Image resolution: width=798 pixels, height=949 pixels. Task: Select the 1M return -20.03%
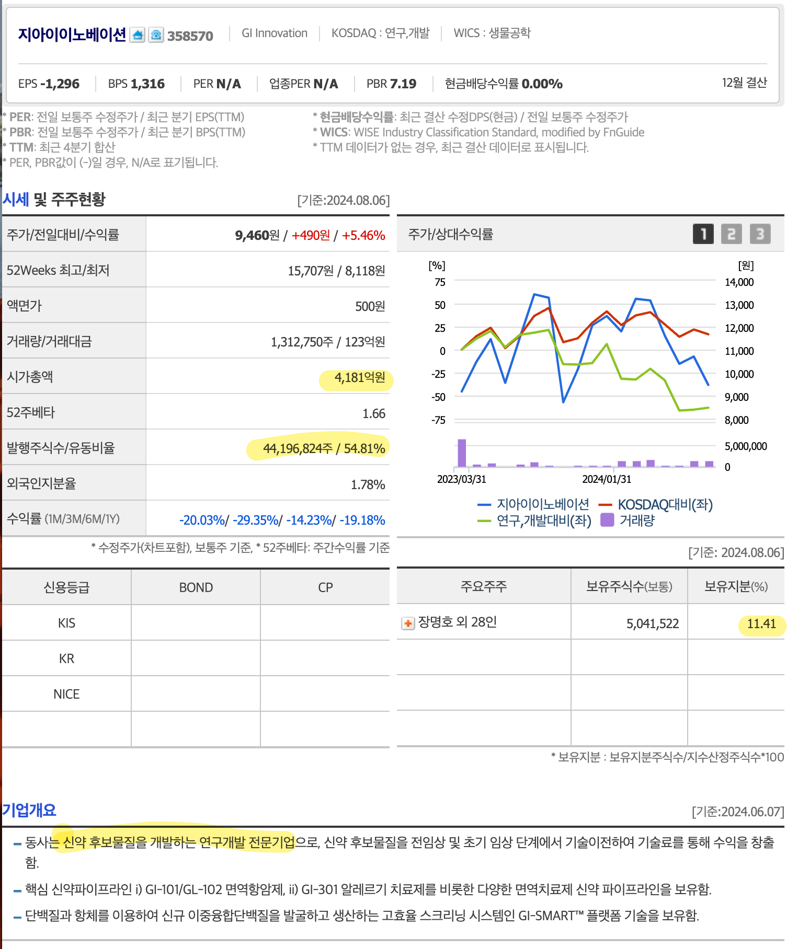[x=202, y=520]
